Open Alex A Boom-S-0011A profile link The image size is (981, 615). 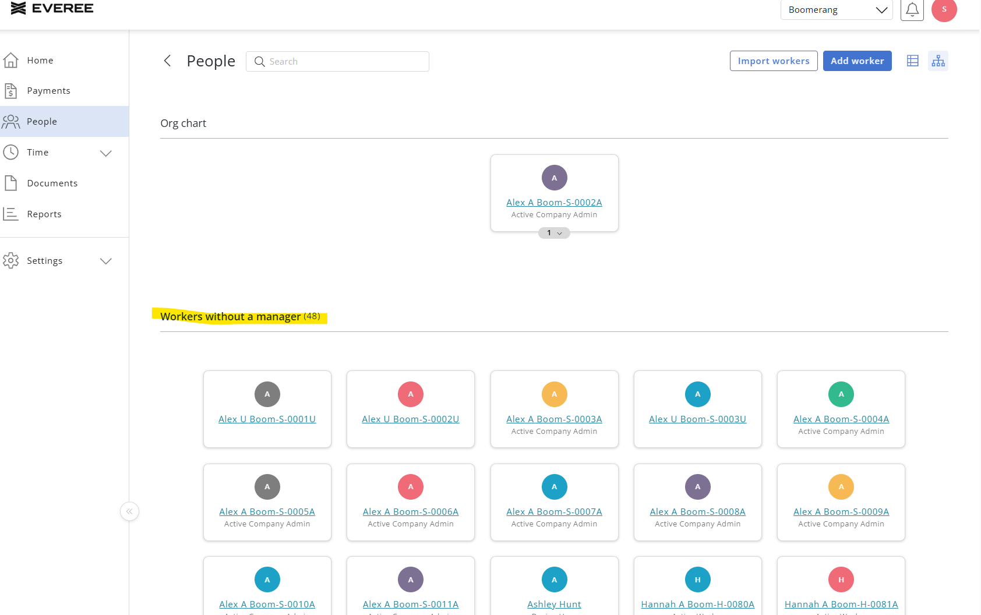pyautogui.click(x=410, y=605)
